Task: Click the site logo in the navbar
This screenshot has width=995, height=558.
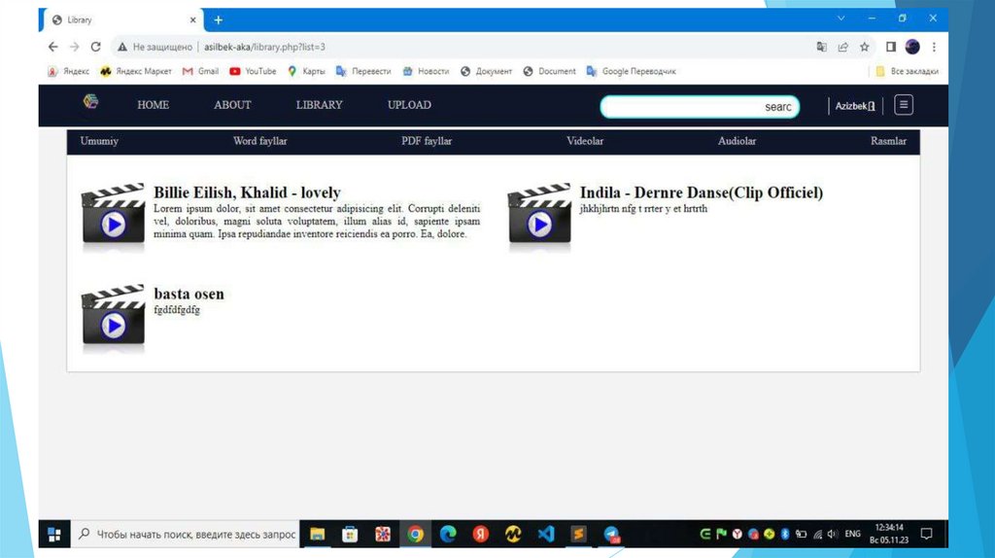Action: 90,101
